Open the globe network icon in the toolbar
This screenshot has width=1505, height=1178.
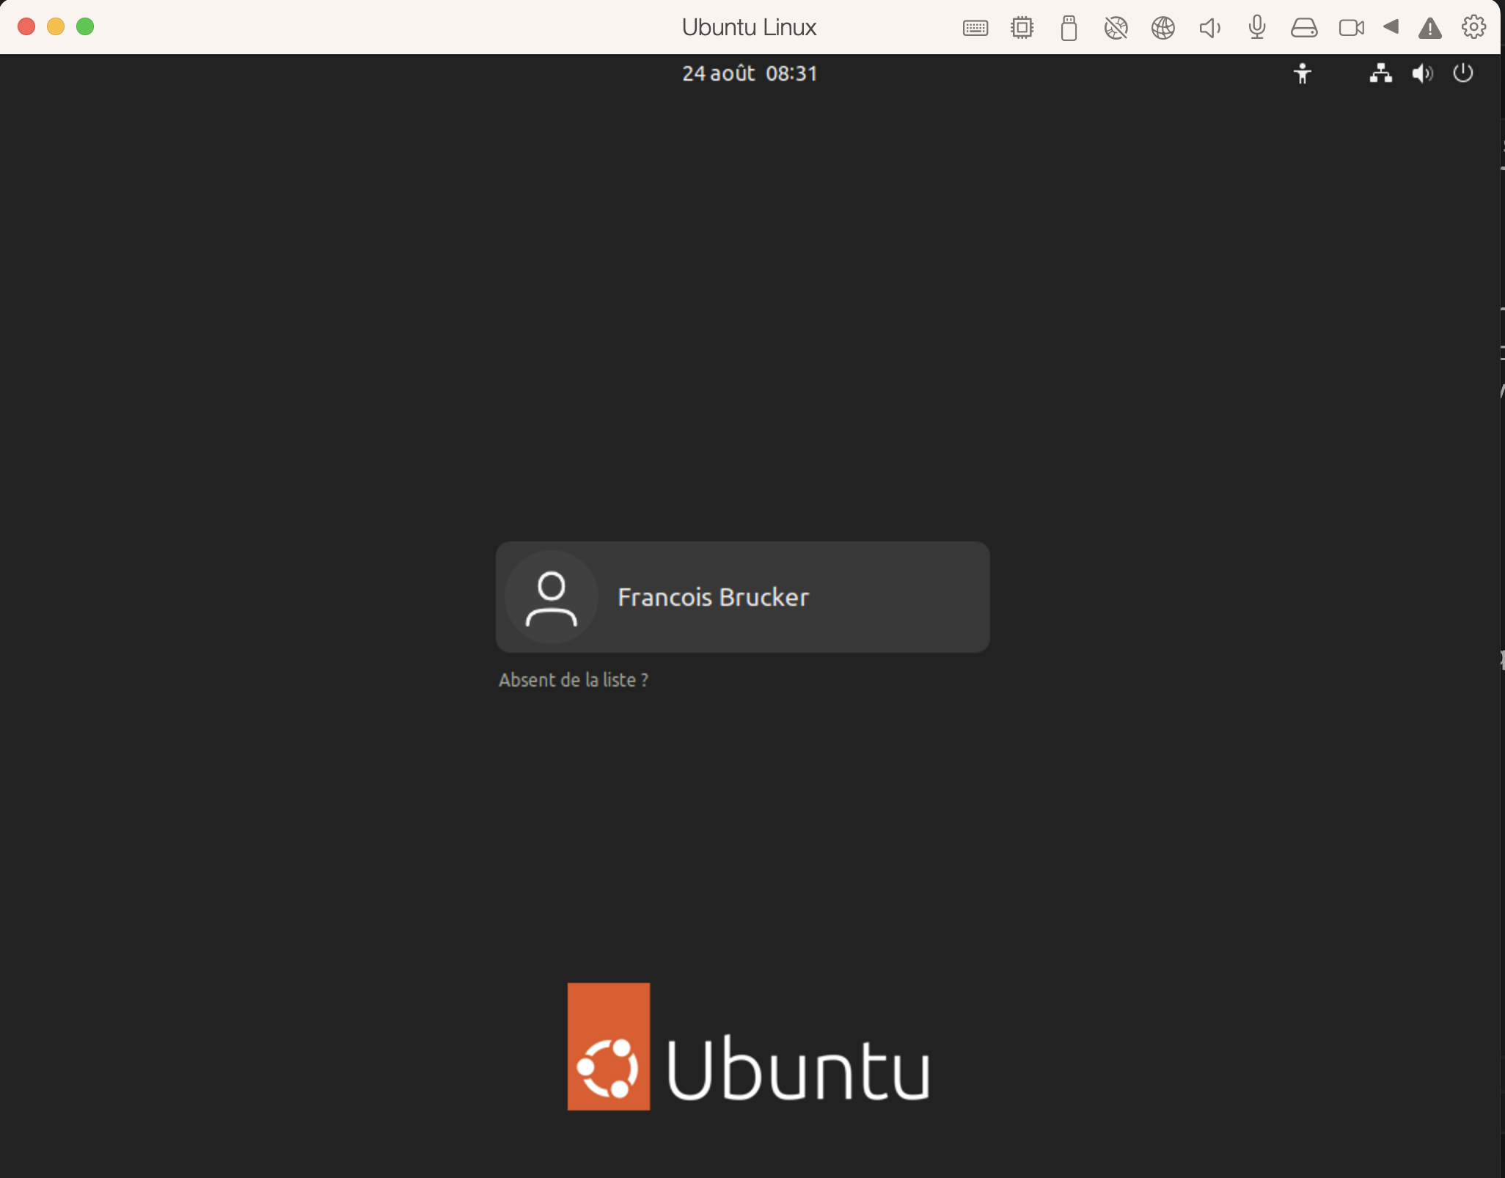[1162, 28]
